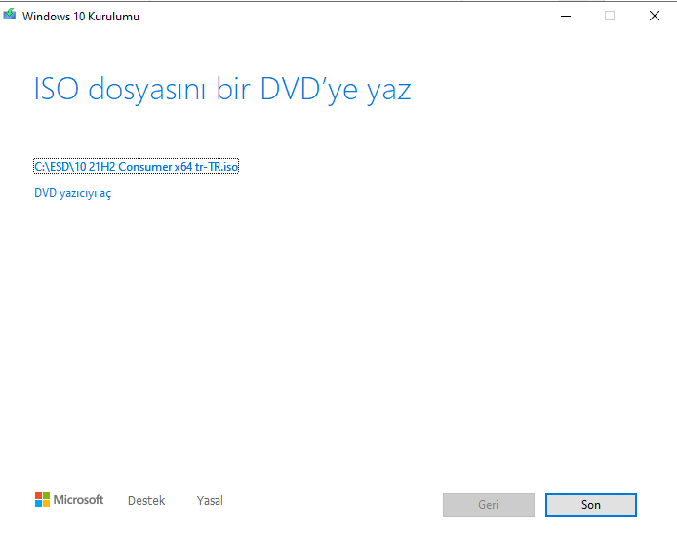The height and width of the screenshot is (539, 677).
Task: Click the greyed-out Geri button
Action: (x=489, y=505)
